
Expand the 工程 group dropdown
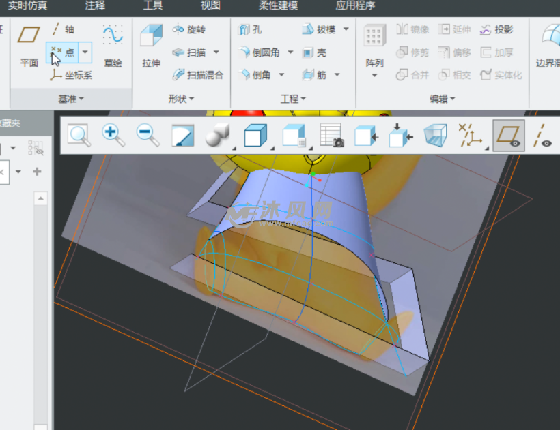293,99
